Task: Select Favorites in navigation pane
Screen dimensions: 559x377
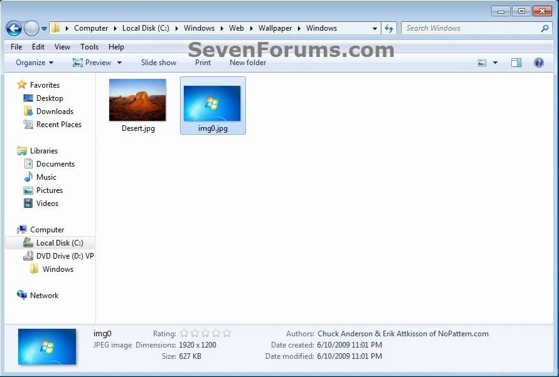Action: 45,85
